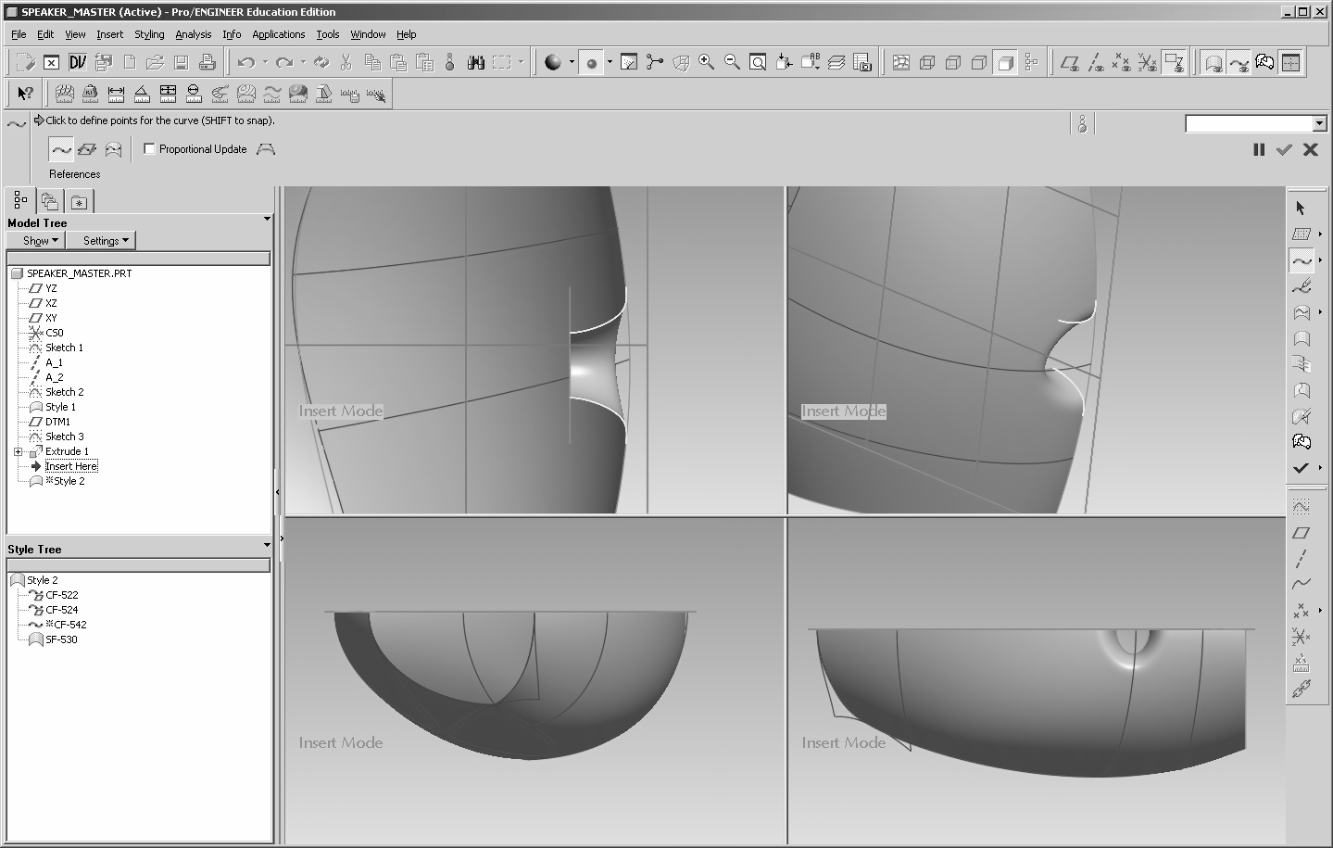
Task: Open the Analysis menu
Action: click(193, 34)
